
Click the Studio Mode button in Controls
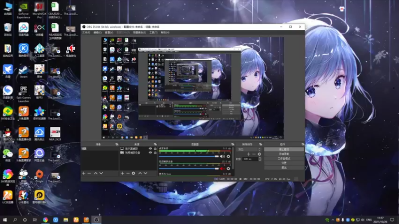pyautogui.click(x=284, y=158)
